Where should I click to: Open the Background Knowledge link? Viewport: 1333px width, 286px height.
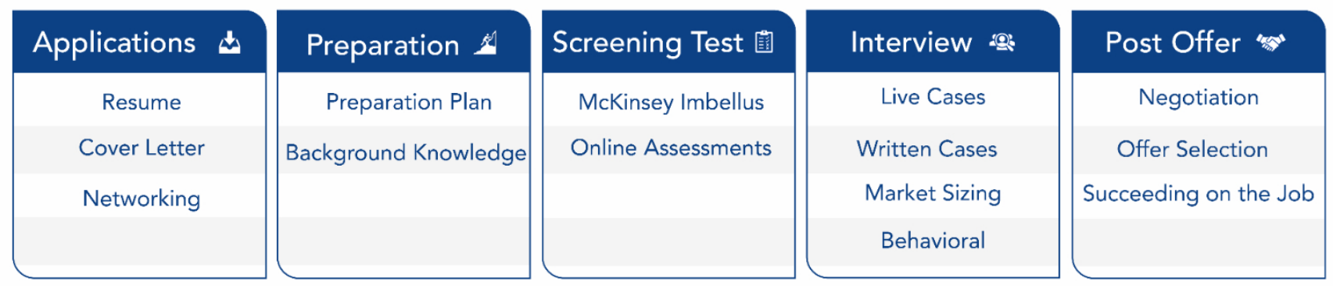406,152
